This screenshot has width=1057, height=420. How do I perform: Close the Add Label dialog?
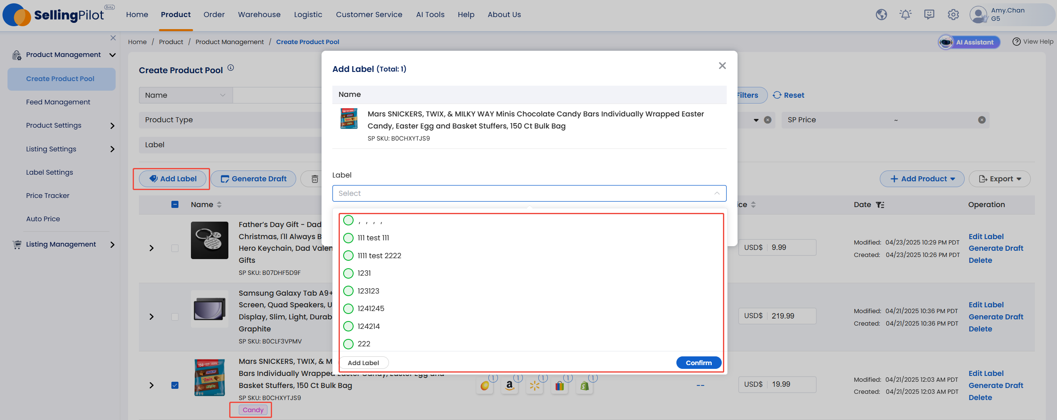[722, 66]
